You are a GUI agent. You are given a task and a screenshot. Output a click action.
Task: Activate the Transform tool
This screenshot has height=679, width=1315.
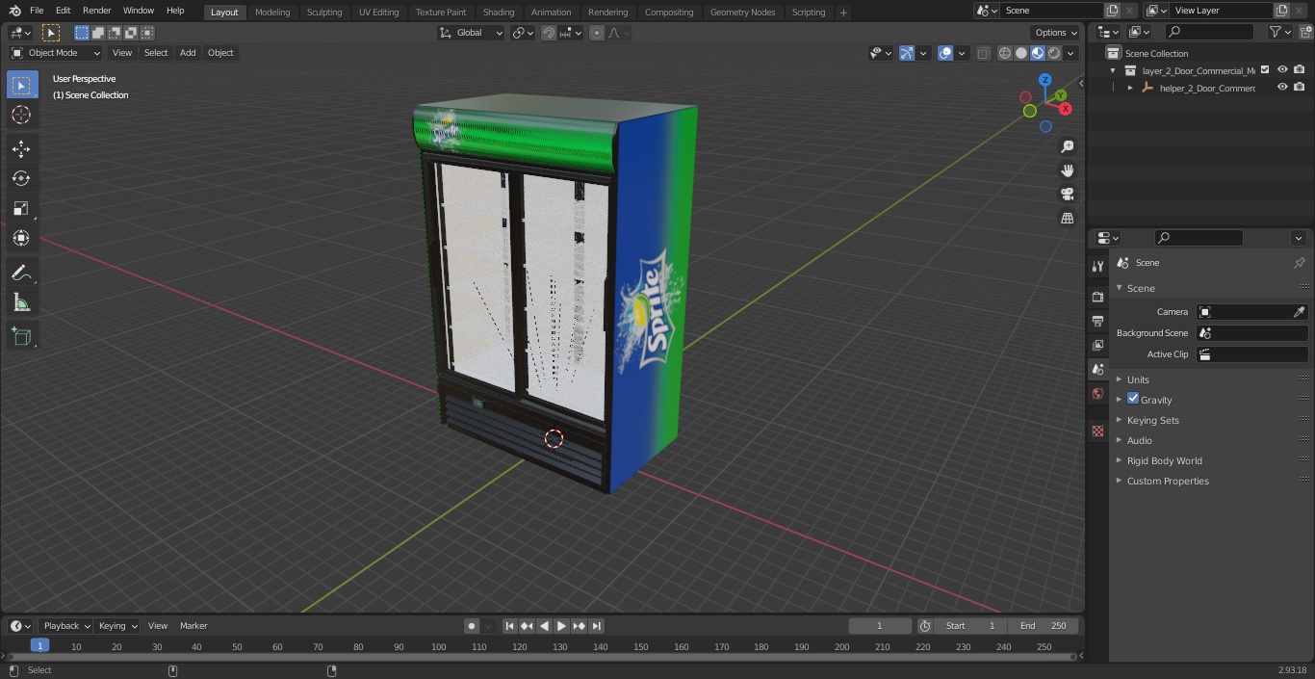click(x=21, y=238)
